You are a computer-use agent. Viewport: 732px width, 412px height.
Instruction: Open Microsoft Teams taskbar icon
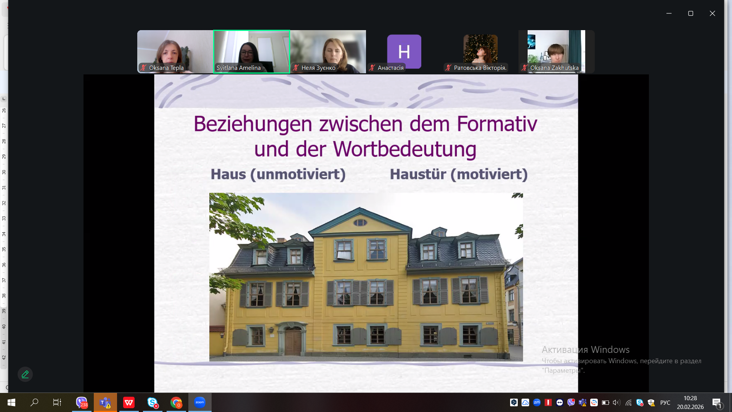(x=105, y=402)
